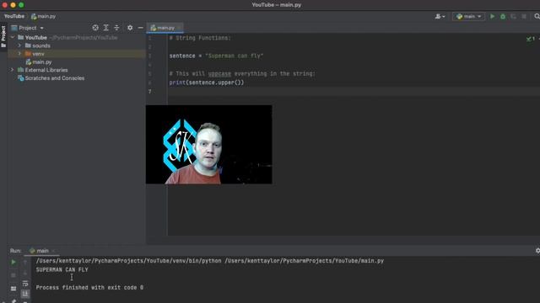
Task: Expand the venv folder
Action: point(19,54)
